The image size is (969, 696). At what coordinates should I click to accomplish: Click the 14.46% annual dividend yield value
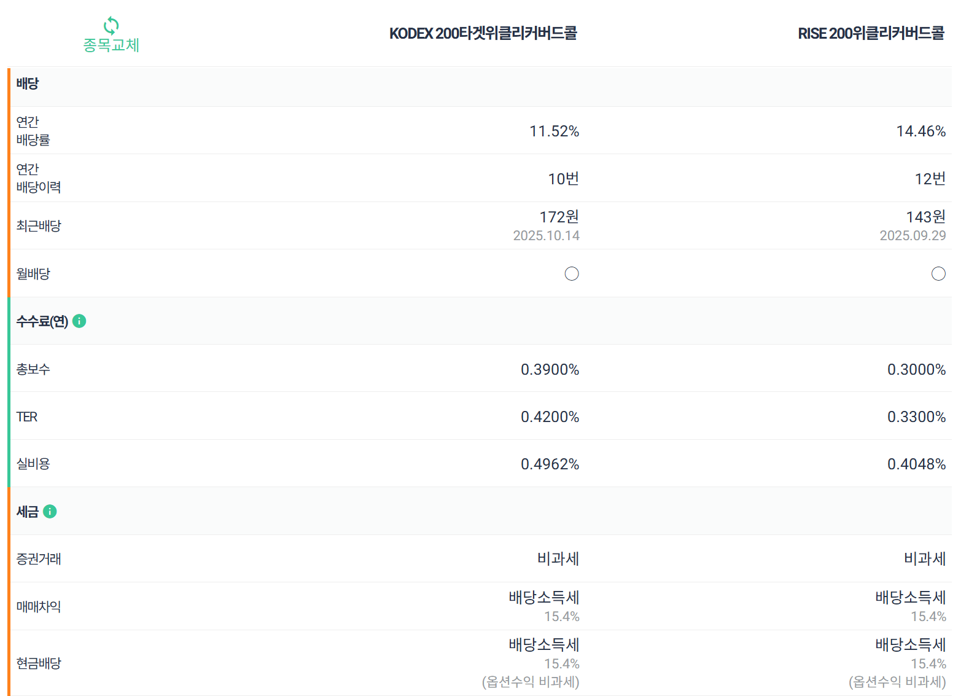[921, 131]
